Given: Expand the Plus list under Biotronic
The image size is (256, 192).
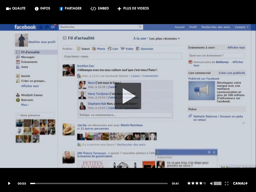Looking at the screenshot, I should click(x=25, y=105).
